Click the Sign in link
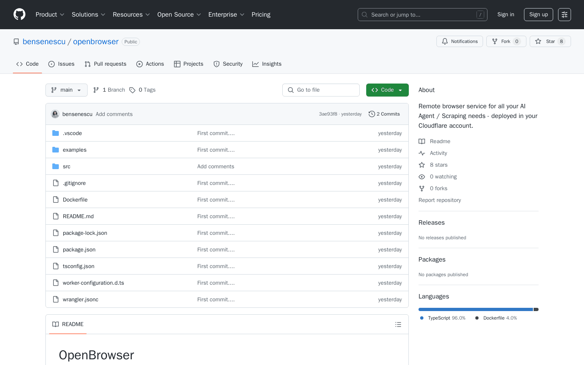This screenshot has height=365, width=584. (x=506, y=15)
